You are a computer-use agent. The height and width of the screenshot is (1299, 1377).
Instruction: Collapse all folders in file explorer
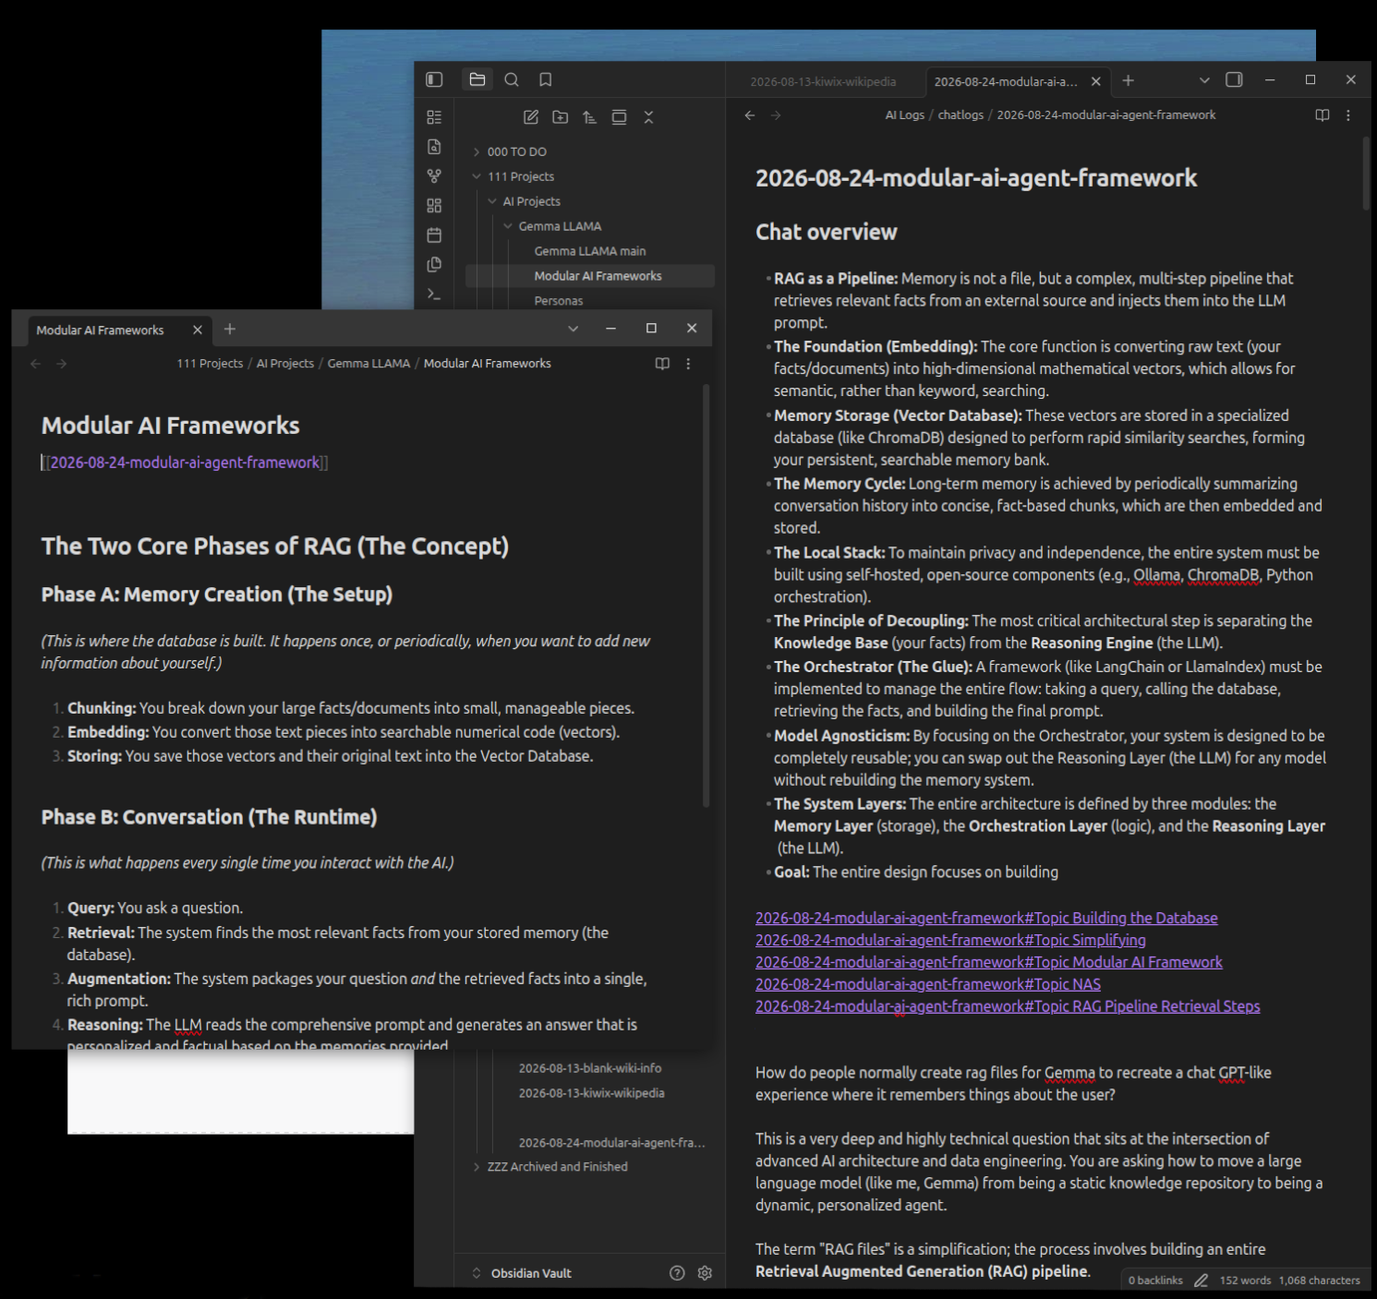pyautogui.click(x=648, y=117)
